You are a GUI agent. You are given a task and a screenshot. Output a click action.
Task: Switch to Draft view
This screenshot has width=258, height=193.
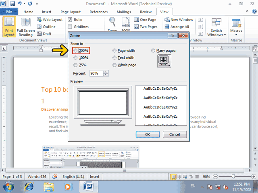coord(44,34)
